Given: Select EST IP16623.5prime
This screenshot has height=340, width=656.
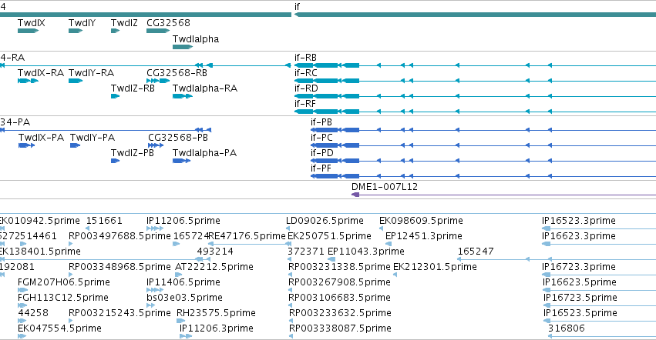Looking at the screenshot, I should [x=599, y=290].
